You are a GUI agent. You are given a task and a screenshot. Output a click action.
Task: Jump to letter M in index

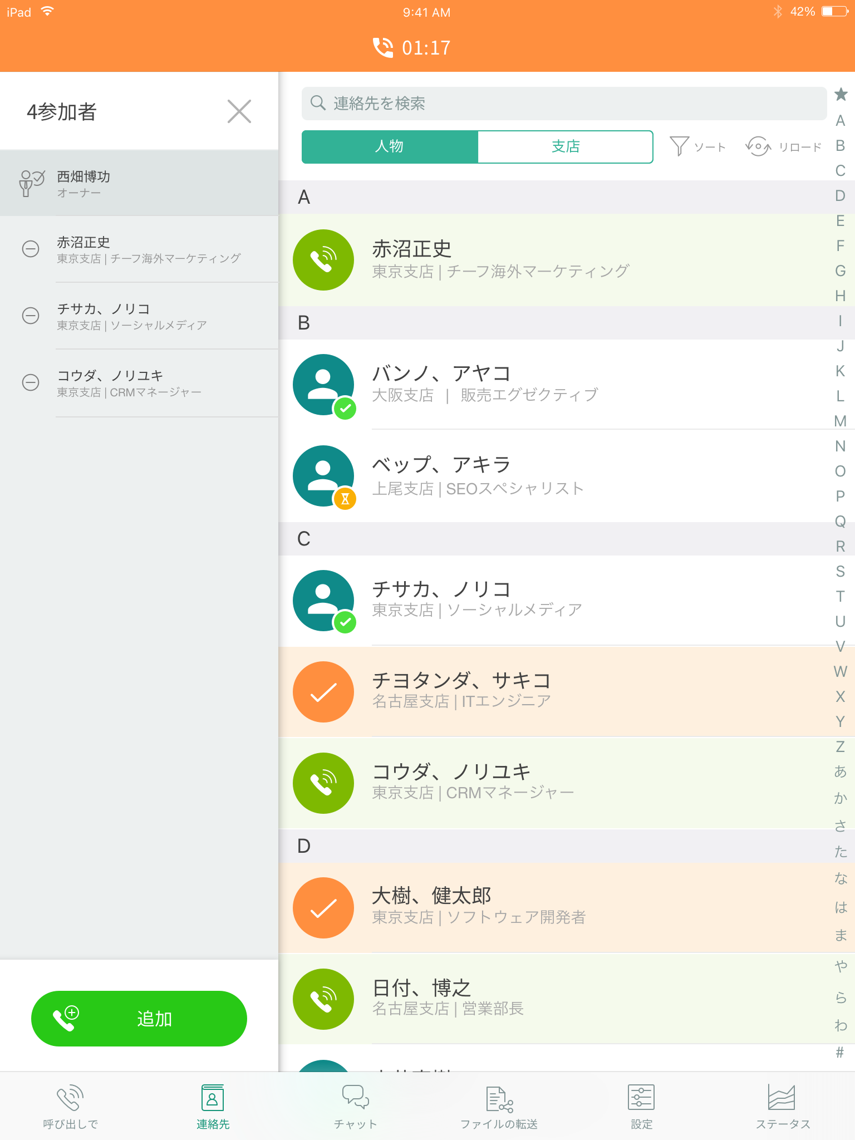[x=840, y=421]
